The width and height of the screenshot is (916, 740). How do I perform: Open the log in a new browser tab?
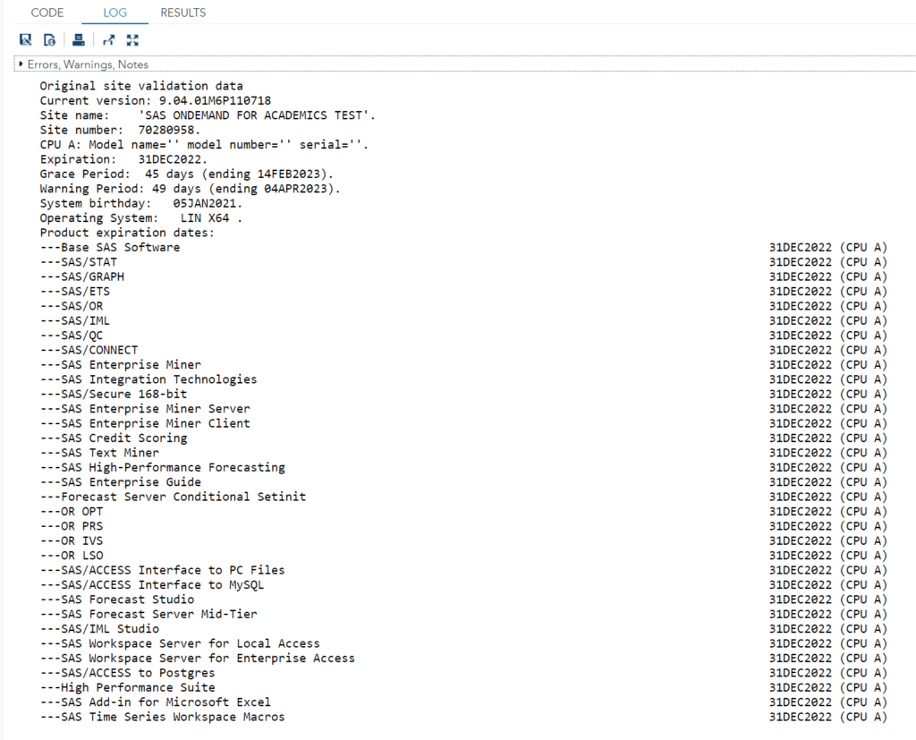pyautogui.click(x=109, y=39)
